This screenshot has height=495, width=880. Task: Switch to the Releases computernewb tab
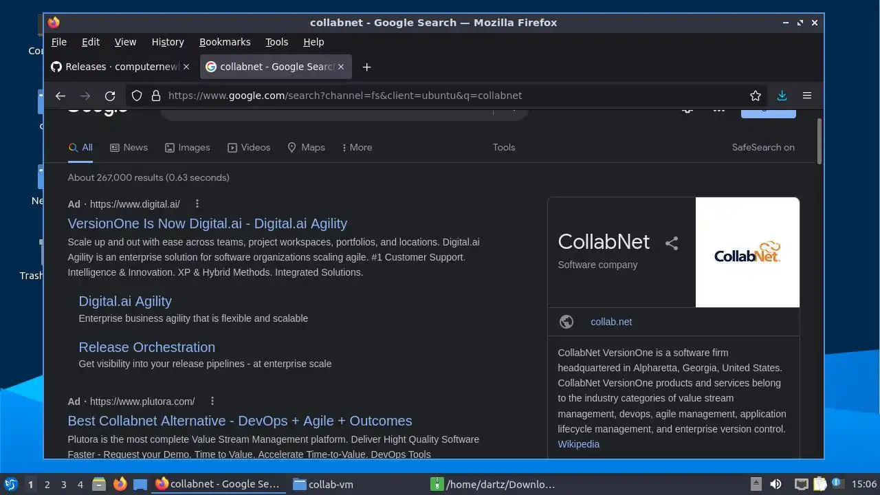[x=115, y=67]
